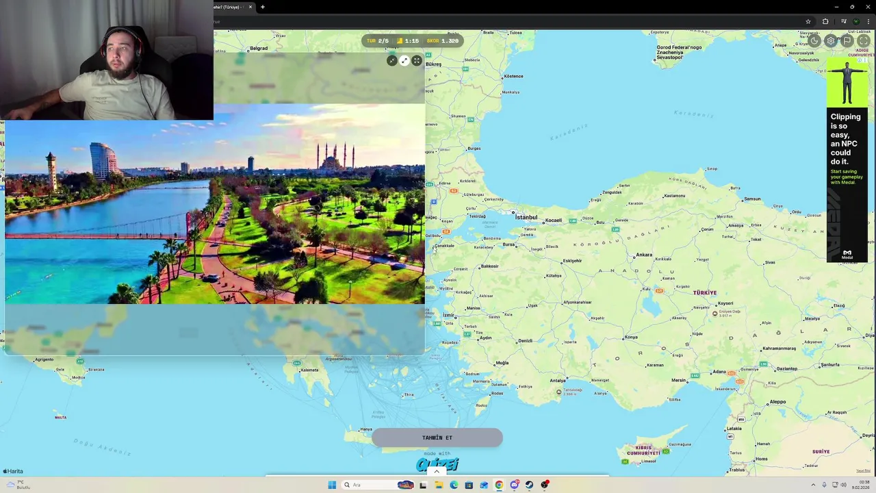
Task: Click Kayseri on the map
Action: point(725,303)
